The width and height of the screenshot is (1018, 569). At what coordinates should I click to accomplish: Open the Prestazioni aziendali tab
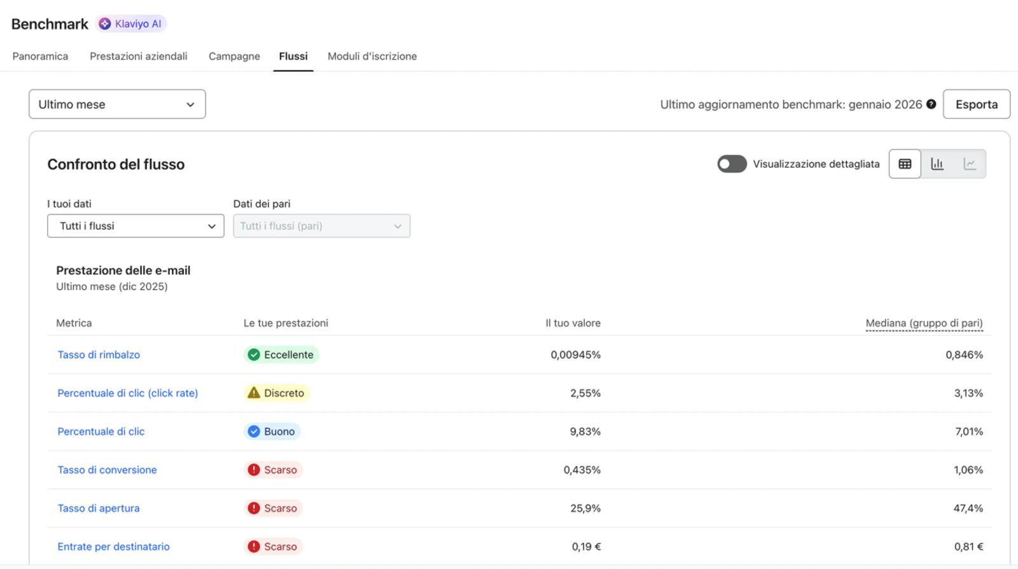(139, 56)
